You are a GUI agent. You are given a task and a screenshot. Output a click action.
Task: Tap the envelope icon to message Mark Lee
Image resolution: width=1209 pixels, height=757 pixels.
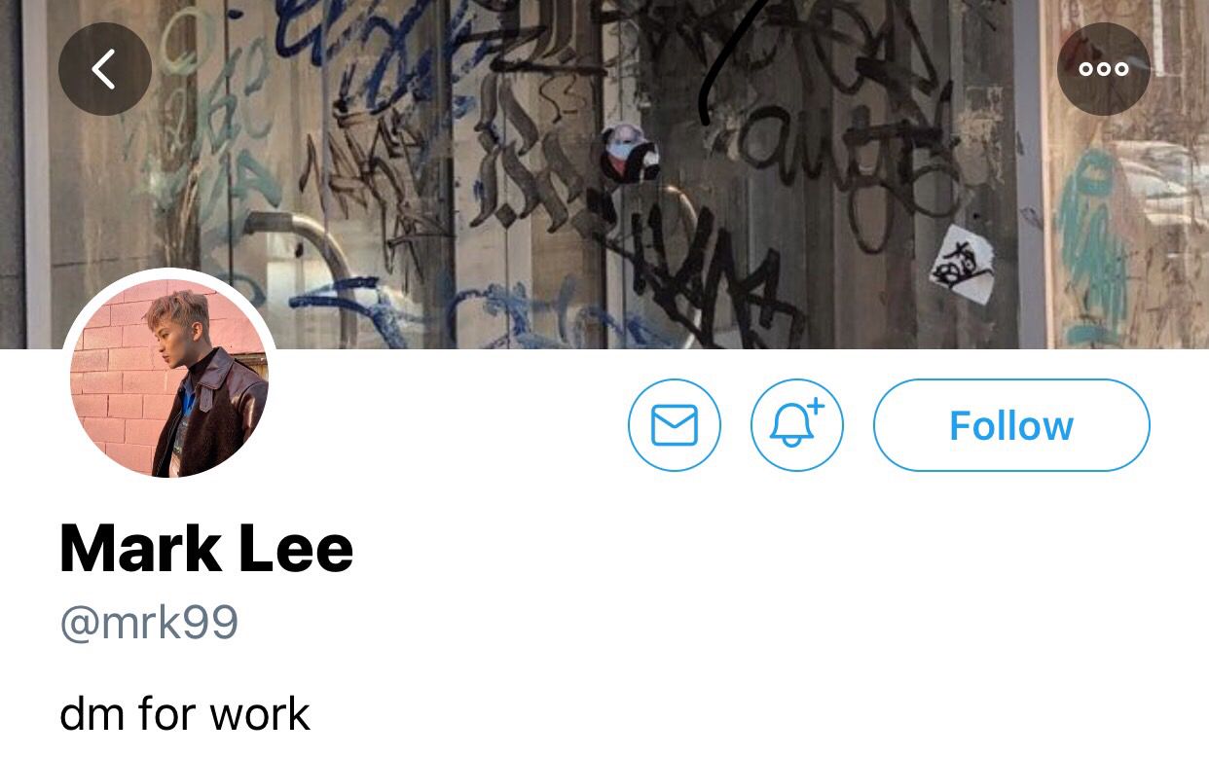point(675,425)
